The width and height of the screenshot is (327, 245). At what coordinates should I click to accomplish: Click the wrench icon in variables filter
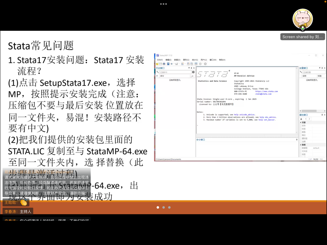click(x=301, y=72)
